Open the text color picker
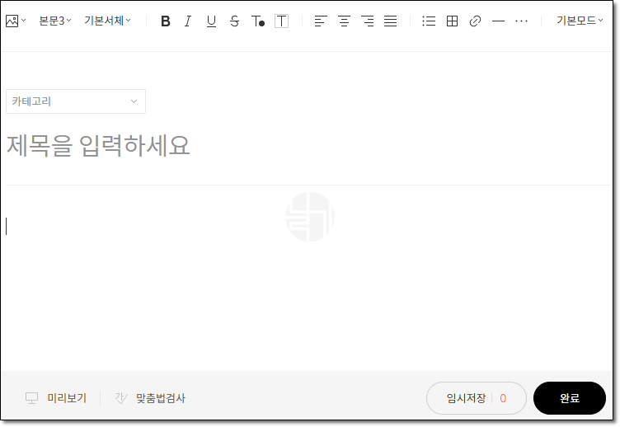The height and width of the screenshot is (427, 620). [258, 21]
